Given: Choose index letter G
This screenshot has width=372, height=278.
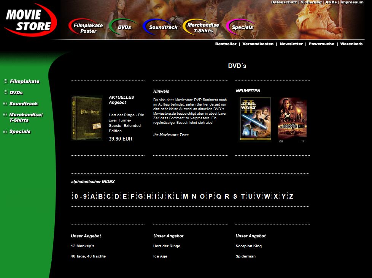Looking at the screenshot, I should pyautogui.click(x=140, y=196).
